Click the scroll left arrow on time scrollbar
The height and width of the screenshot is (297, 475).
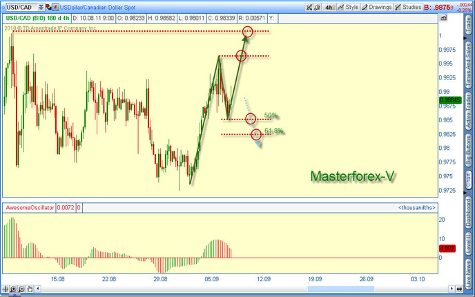[x=38, y=289]
